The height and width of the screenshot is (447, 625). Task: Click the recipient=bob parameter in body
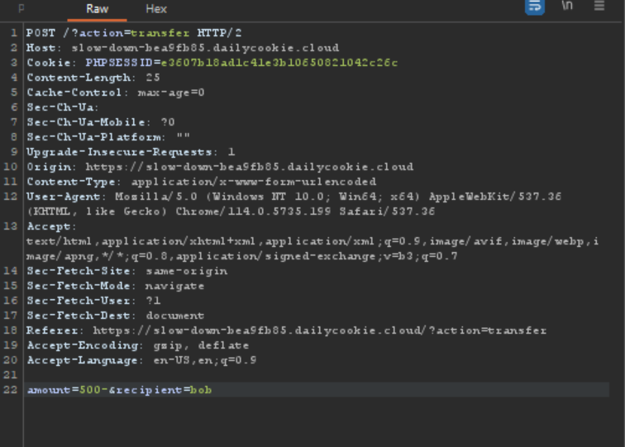click(164, 390)
